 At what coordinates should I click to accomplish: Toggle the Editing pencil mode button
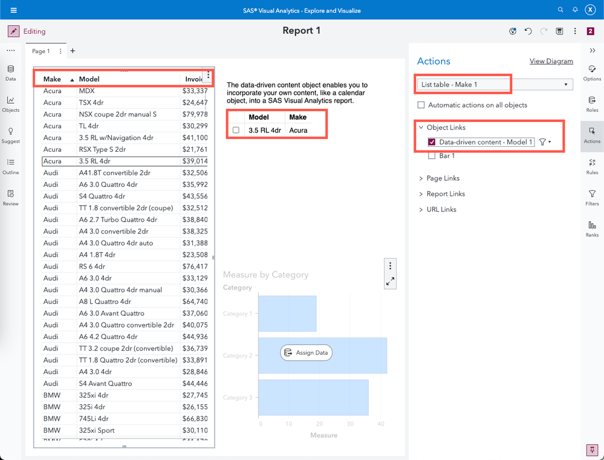(13, 31)
